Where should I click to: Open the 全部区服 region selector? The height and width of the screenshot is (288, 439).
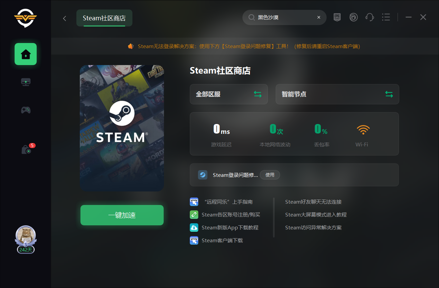pyautogui.click(x=229, y=94)
